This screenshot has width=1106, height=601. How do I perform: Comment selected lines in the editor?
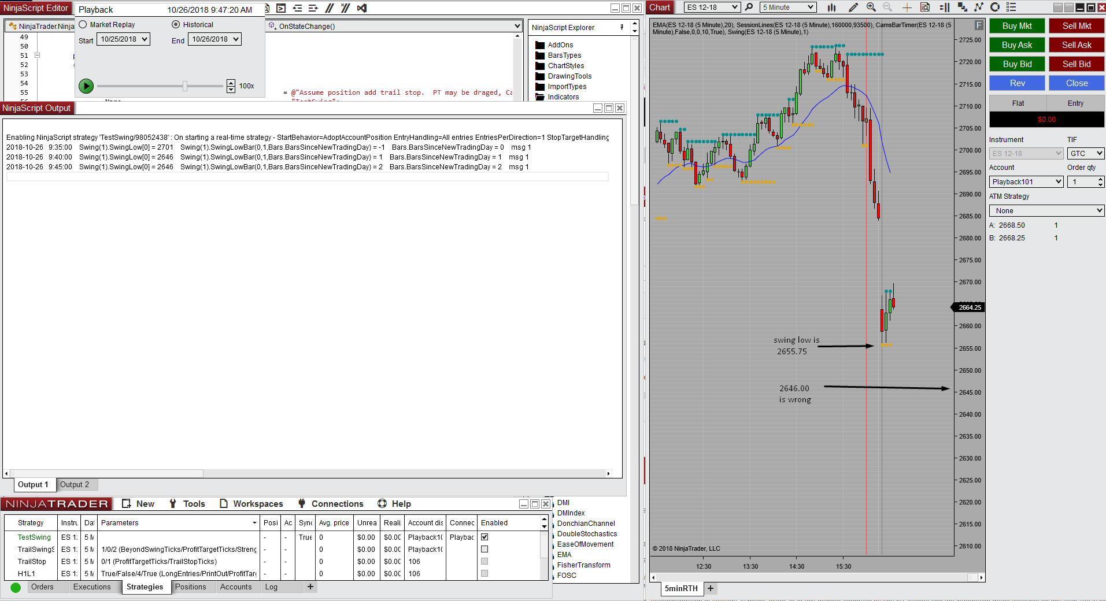330,8
